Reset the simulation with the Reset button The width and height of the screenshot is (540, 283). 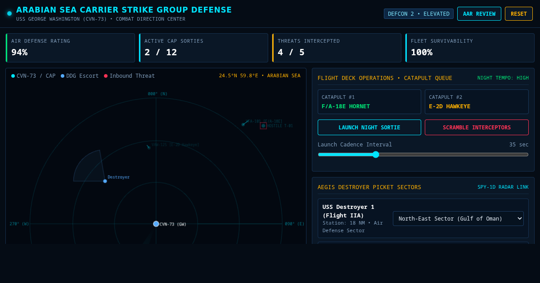click(x=519, y=14)
